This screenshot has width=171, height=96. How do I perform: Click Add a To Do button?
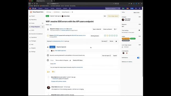(137, 13)
